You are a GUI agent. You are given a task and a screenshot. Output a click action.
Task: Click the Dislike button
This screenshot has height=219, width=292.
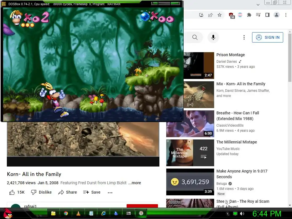coord(41,192)
